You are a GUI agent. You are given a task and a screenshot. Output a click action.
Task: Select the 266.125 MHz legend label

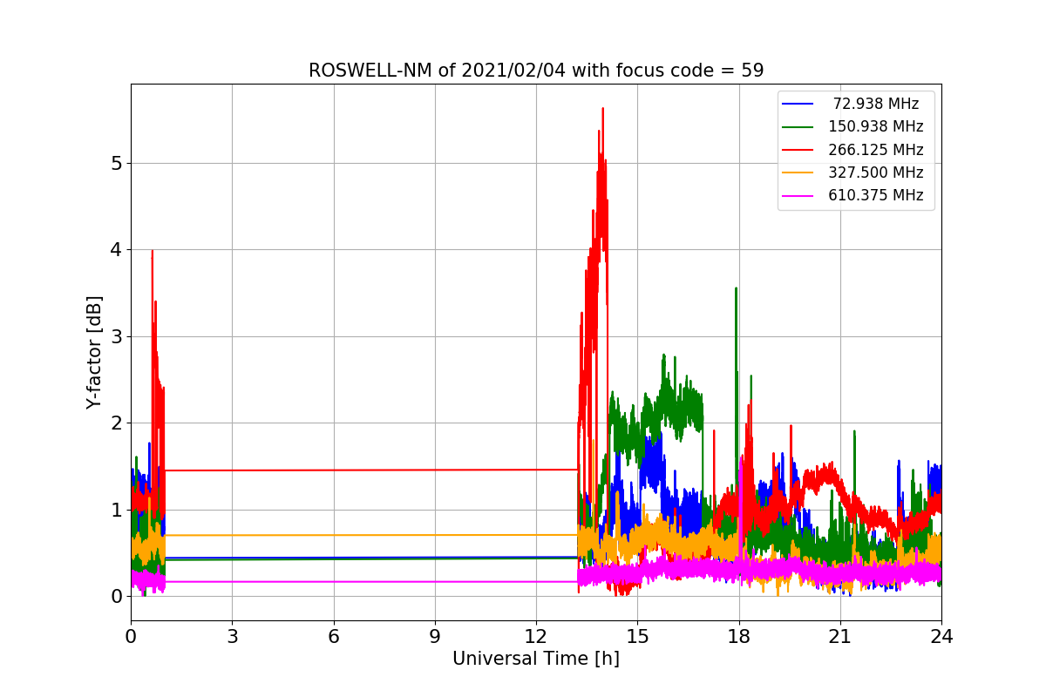876,150
